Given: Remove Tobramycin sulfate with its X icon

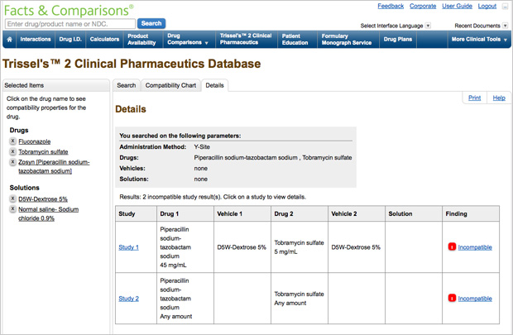Looking at the screenshot, I should coord(12,151).
